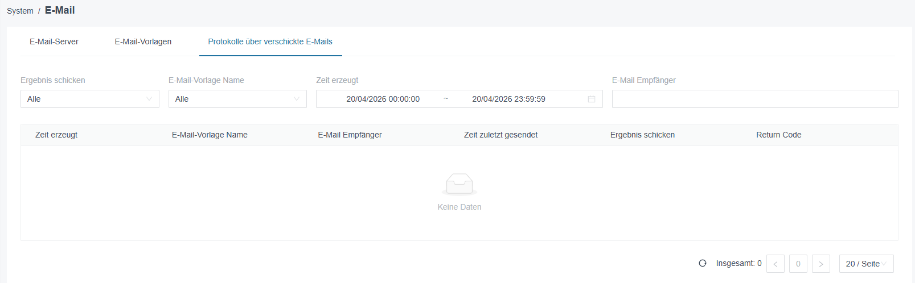915x283 pixels.
Task: Select Protokolle über verschickte E-Mails tab
Action: [x=270, y=41]
